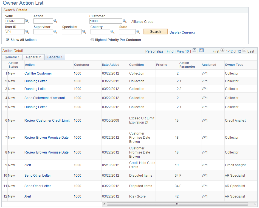Open the State lookup prompt
The image size is (259, 208).
pos(138,32)
